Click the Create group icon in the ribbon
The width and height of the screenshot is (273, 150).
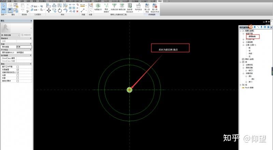(x=90, y=5)
